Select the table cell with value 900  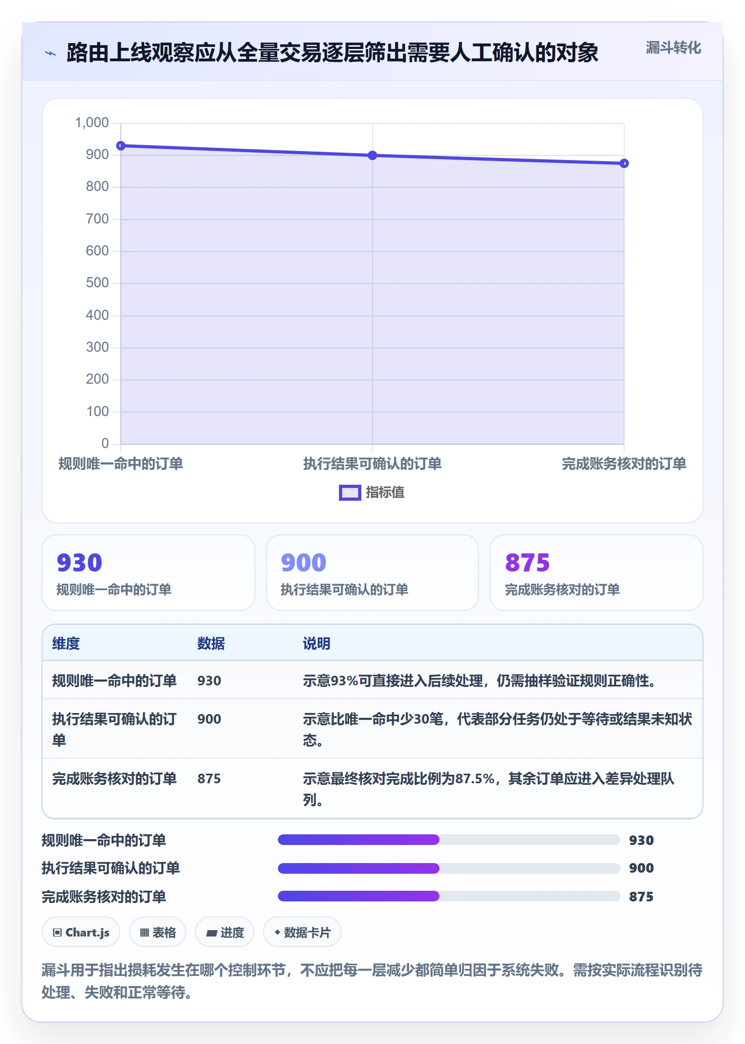209,719
